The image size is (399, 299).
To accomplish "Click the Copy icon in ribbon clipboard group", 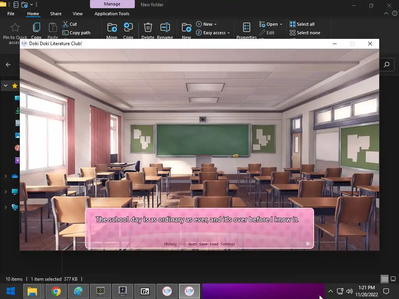I will pos(36,28).
